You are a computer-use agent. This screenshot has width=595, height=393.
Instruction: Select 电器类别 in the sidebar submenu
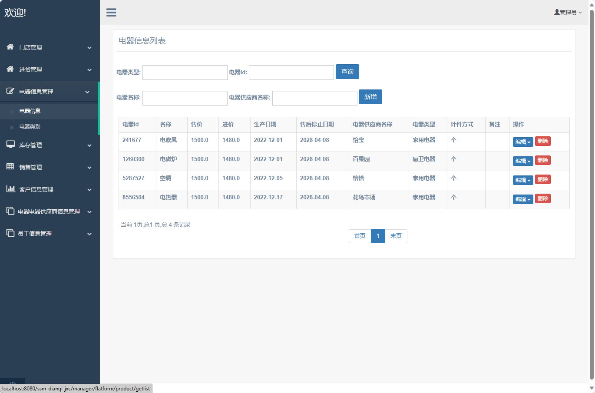(x=30, y=127)
